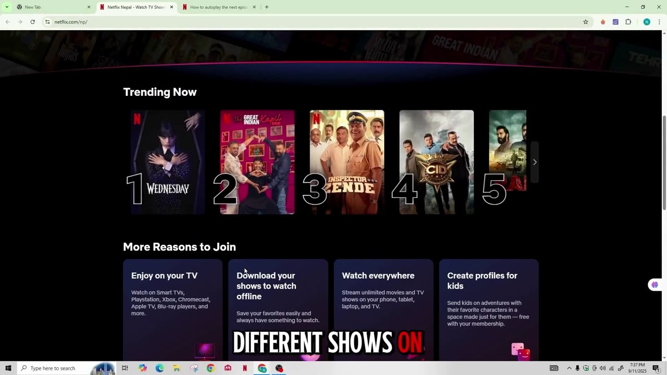The image size is (667, 375).
Task: Click the Meet Now camera tray icon
Action: 595,368
